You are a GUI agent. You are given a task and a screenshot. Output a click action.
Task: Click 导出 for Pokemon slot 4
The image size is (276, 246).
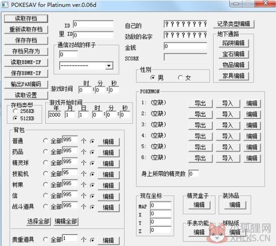tap(200, 136)
